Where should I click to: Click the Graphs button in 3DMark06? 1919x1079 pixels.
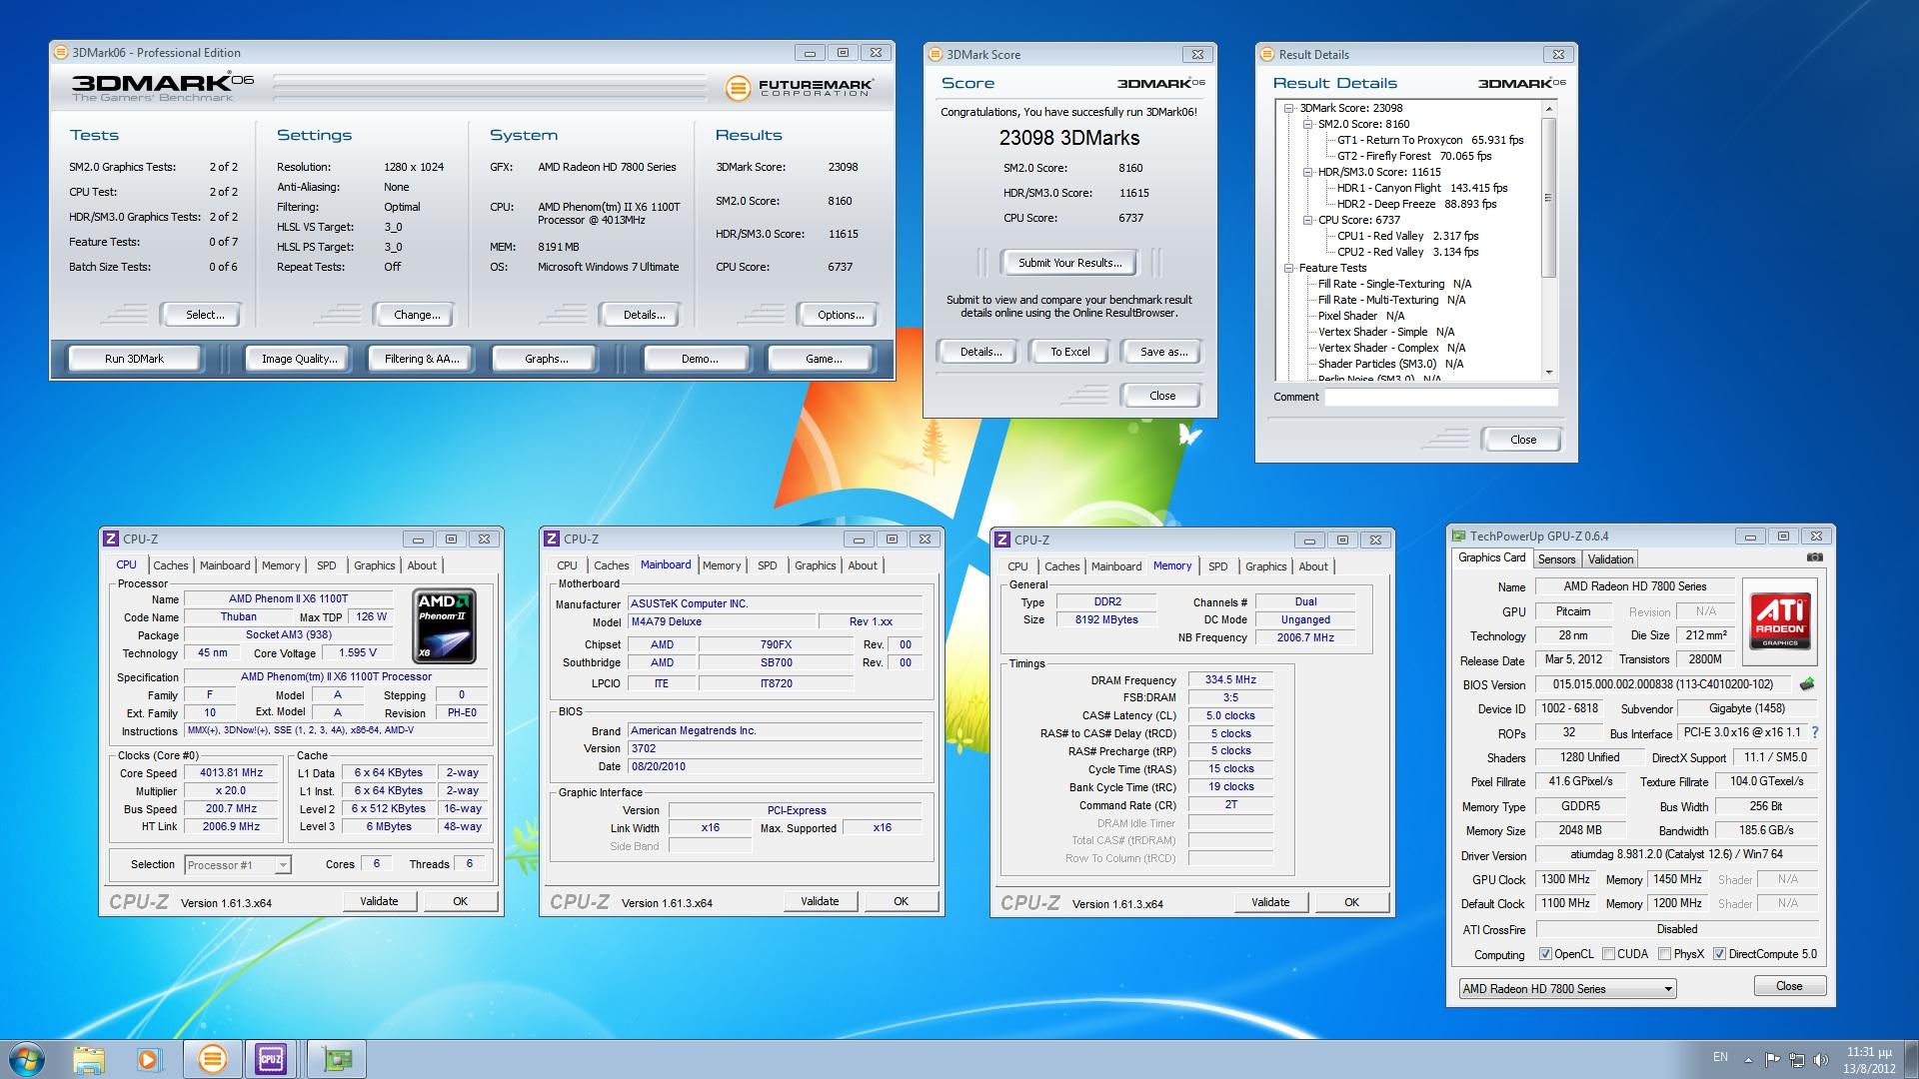pos(546,359)
